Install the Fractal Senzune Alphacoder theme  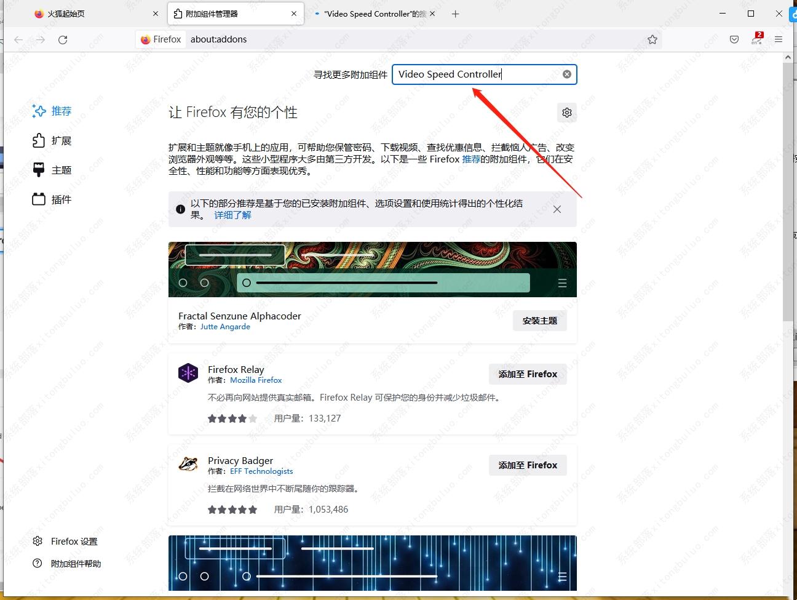[539, 321]
